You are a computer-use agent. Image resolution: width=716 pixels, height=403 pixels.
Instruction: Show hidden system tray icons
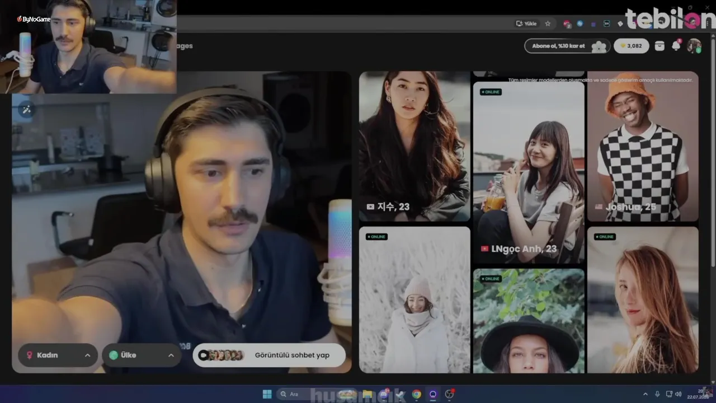pos(646,394)
